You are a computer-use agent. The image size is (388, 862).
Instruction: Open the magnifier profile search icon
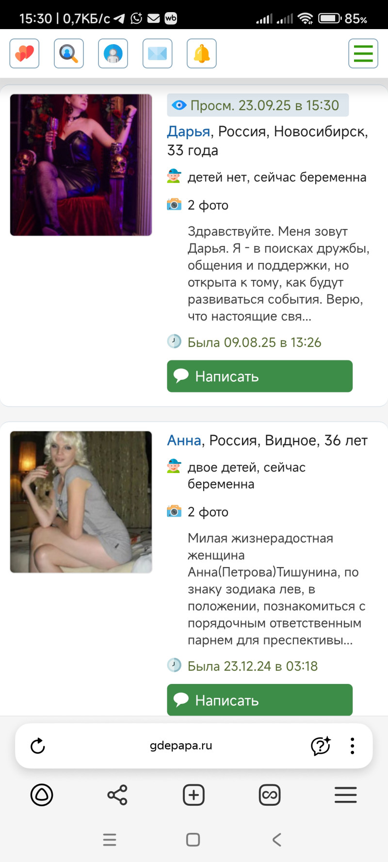pos(69,53)
